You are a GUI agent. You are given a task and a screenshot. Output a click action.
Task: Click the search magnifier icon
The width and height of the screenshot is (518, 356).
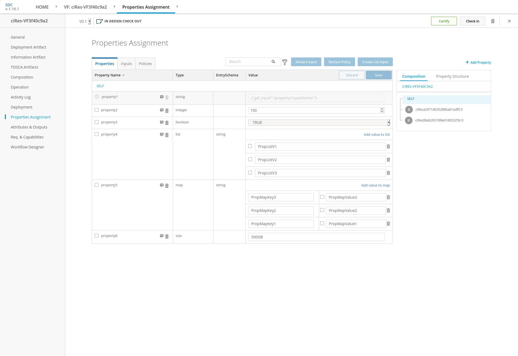[x=273, y=62]
